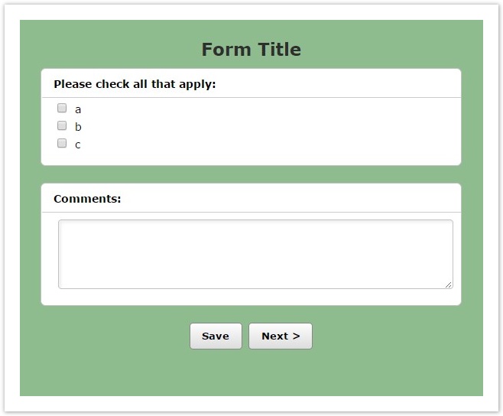The height and width of the screenshot is (416, 503).
Task: Click the "b" option label text
Action: pyautogui.click(x=78, y=127)
